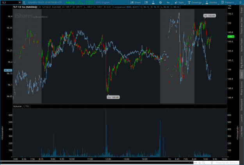The height and width of the screenshot is (165, 244).
Task: Click the quote/news card icon next to Share
Action: (146, 2)
